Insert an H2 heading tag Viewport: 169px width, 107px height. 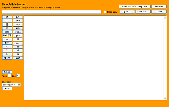(x=18, y=39)
